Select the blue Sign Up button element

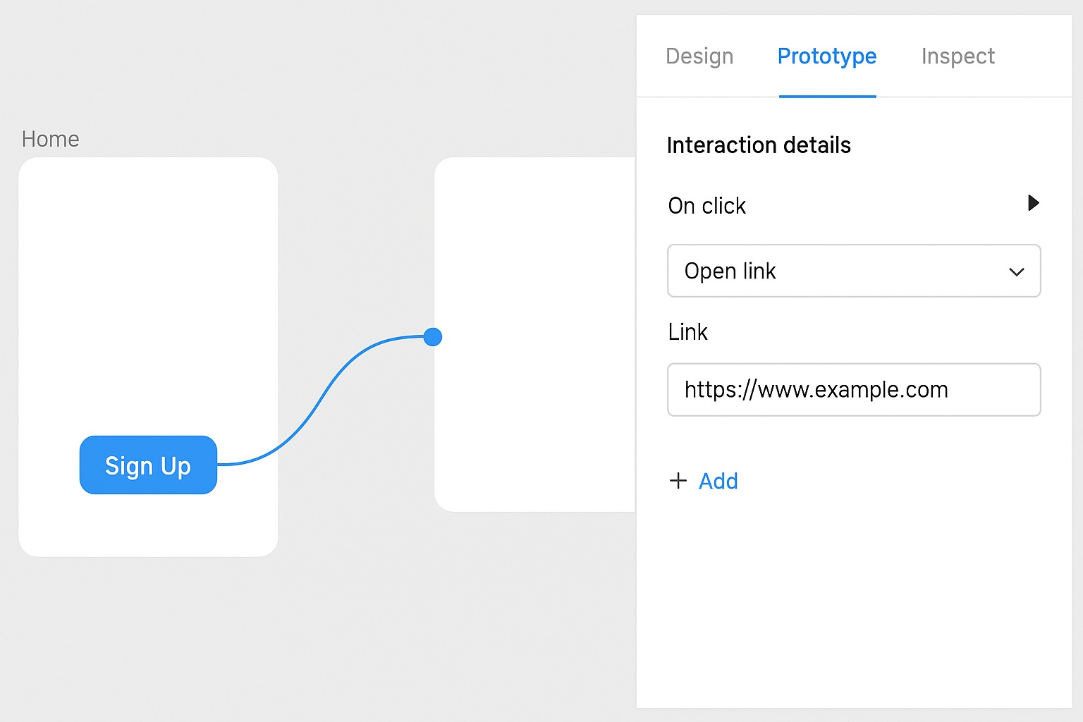(x=148, y=465)
